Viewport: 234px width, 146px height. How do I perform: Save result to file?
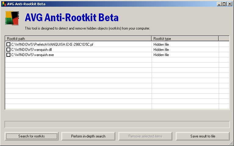click(203, 136)
